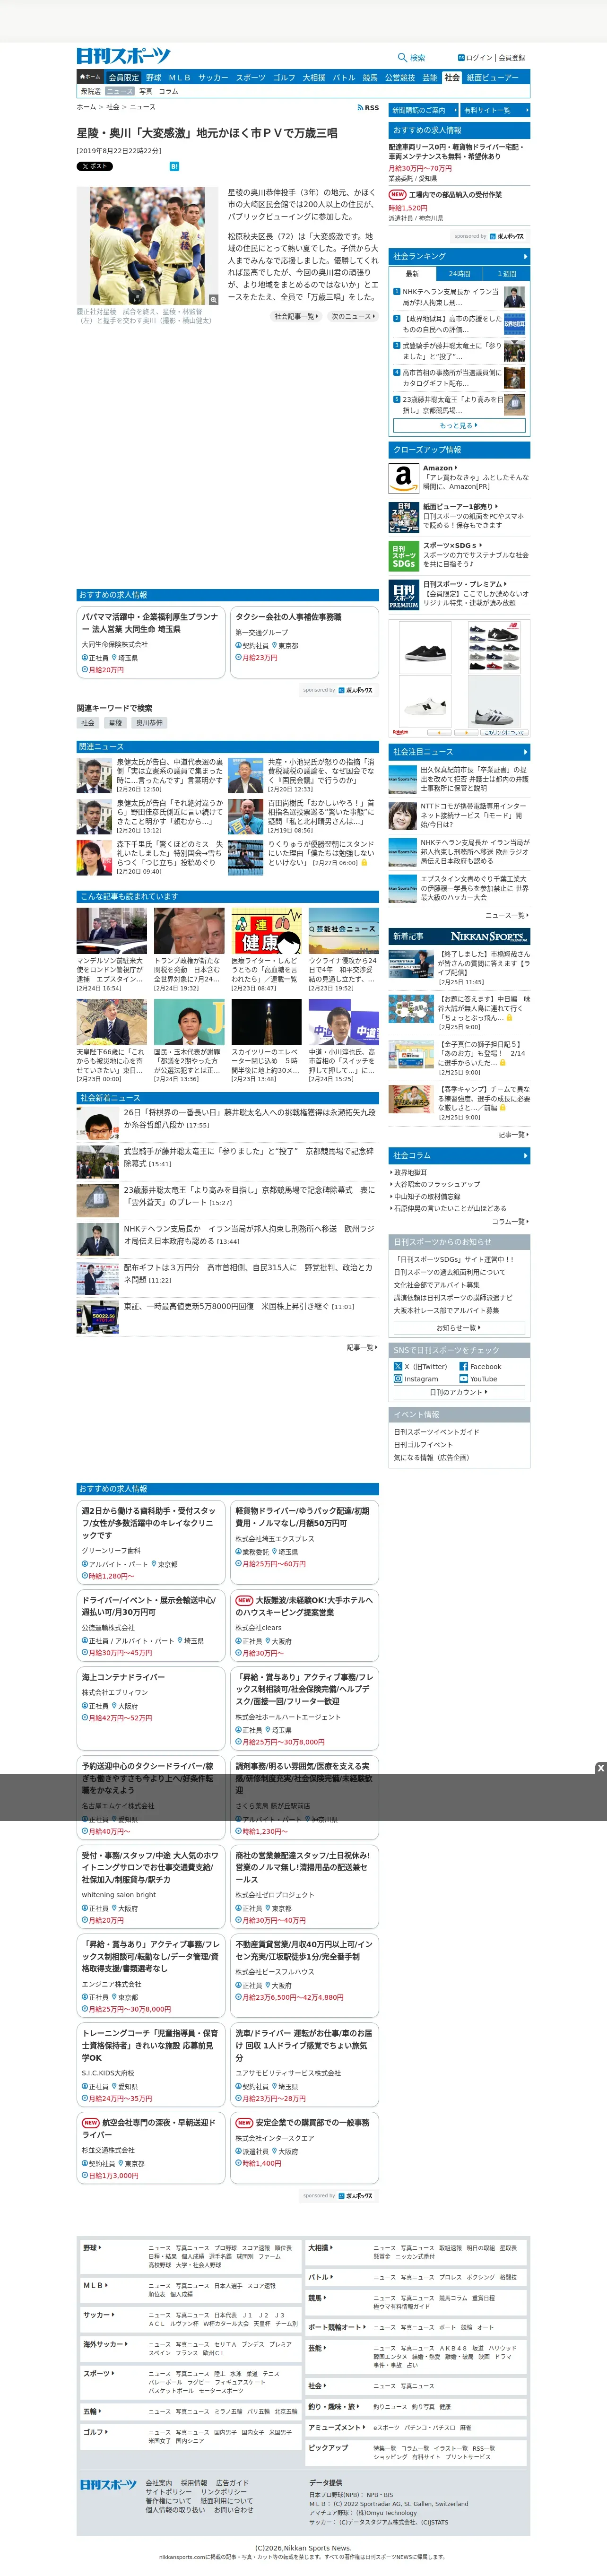
Task: Click the 社会記事一覧 button
Action: coord(296,316)
